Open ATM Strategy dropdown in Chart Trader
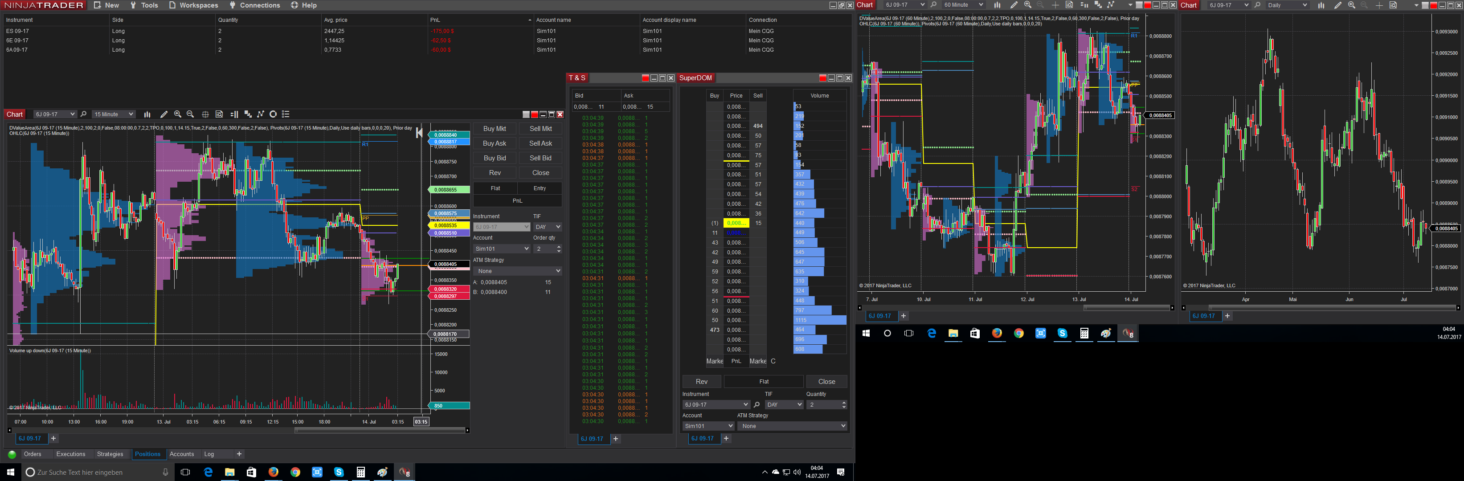The height and width of the screenshot is (481, 1464). point(518,271)
